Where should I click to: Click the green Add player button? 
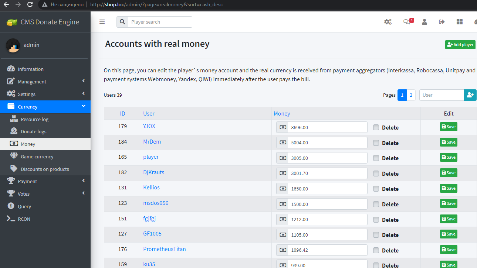(460, 45)
